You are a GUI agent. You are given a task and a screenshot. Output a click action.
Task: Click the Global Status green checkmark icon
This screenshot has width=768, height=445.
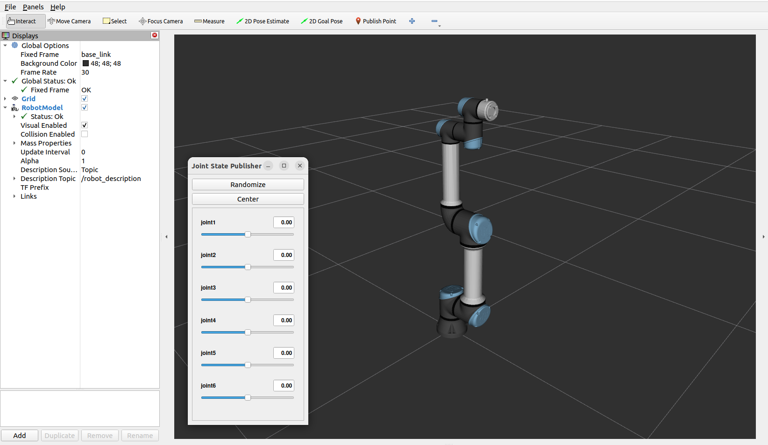15,81
